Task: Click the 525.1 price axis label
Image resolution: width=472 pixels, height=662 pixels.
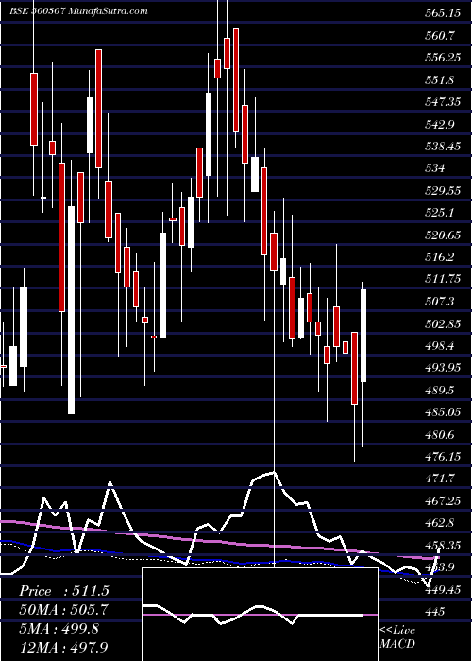Action: (x=440, y=213)
